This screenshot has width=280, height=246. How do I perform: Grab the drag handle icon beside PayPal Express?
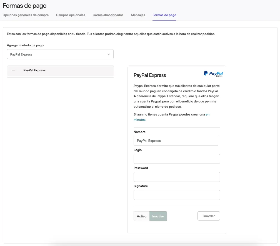pyautogui.click(x=13, y=70)
